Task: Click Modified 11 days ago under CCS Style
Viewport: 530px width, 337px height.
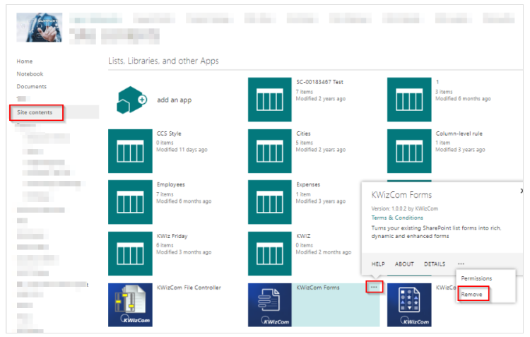Action: [x=182, y=149]
